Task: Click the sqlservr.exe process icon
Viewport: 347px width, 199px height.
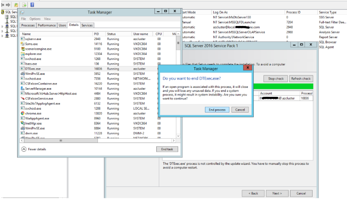Action: [23, 39]
